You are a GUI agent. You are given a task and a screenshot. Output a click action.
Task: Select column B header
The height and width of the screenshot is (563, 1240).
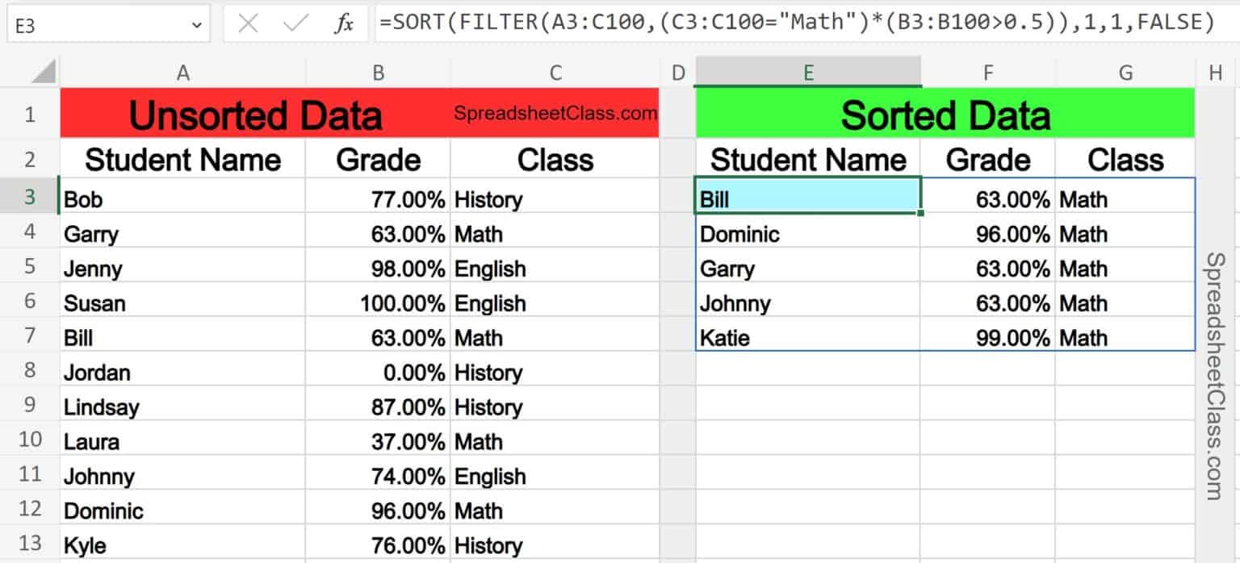click(x=377, y=72)
